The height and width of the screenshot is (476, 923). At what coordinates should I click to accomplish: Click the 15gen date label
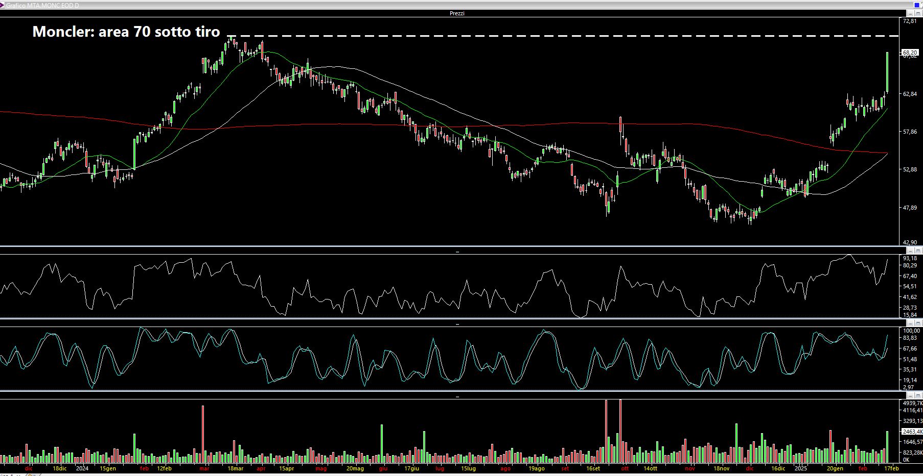108,468
